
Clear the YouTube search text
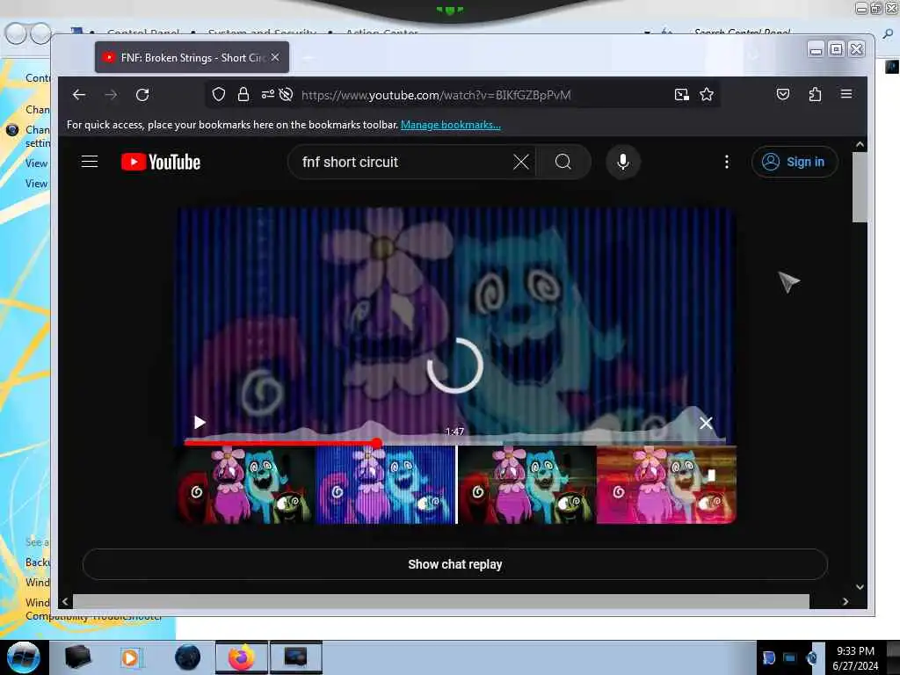point(520,162)
